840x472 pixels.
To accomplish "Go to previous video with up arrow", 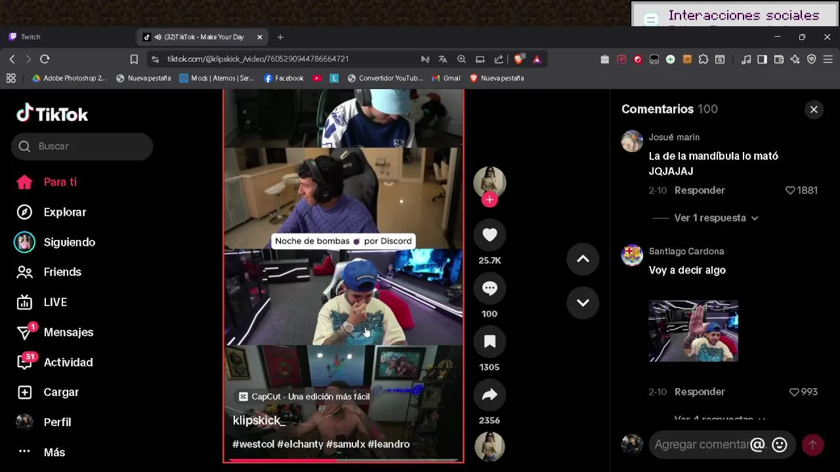I will tap(583, 259).
